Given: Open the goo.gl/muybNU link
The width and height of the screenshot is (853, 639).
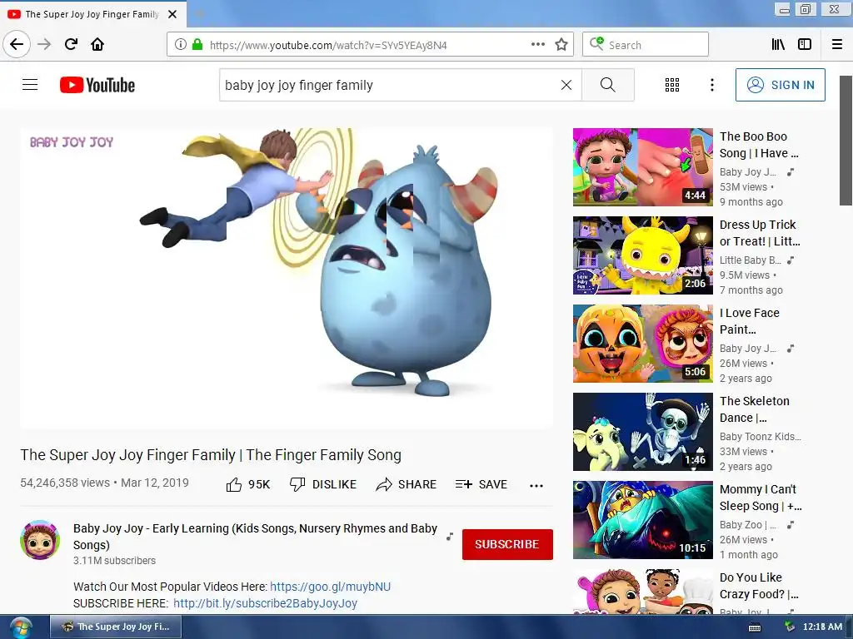Looking at the screenshot, I should [x=330, y=587].
